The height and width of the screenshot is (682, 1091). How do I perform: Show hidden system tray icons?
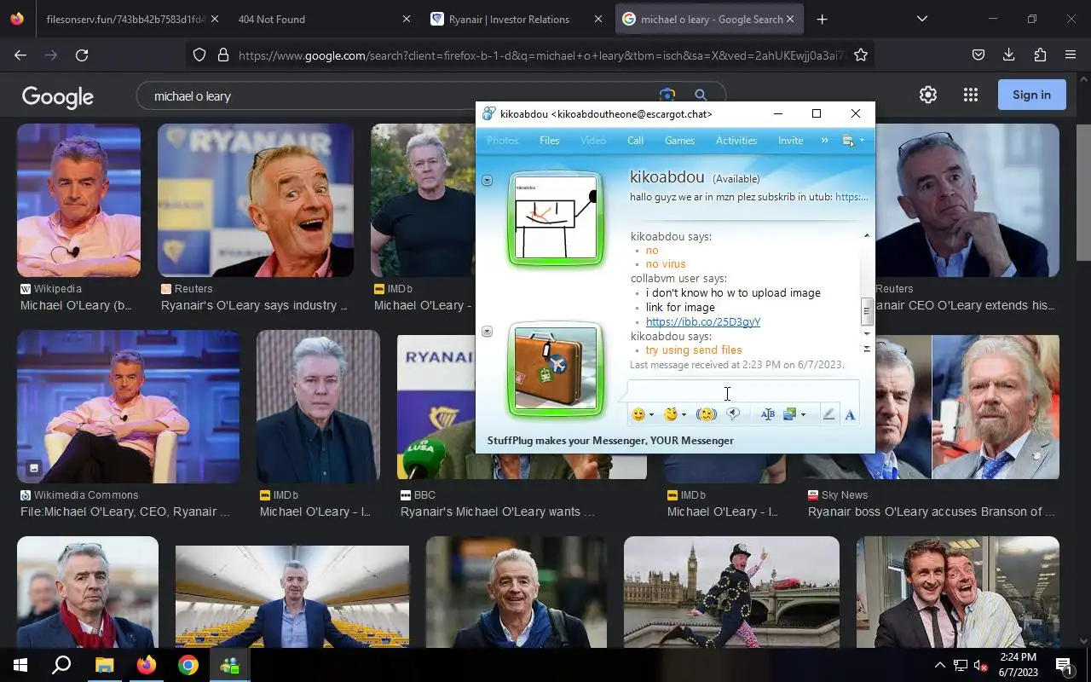939,665
